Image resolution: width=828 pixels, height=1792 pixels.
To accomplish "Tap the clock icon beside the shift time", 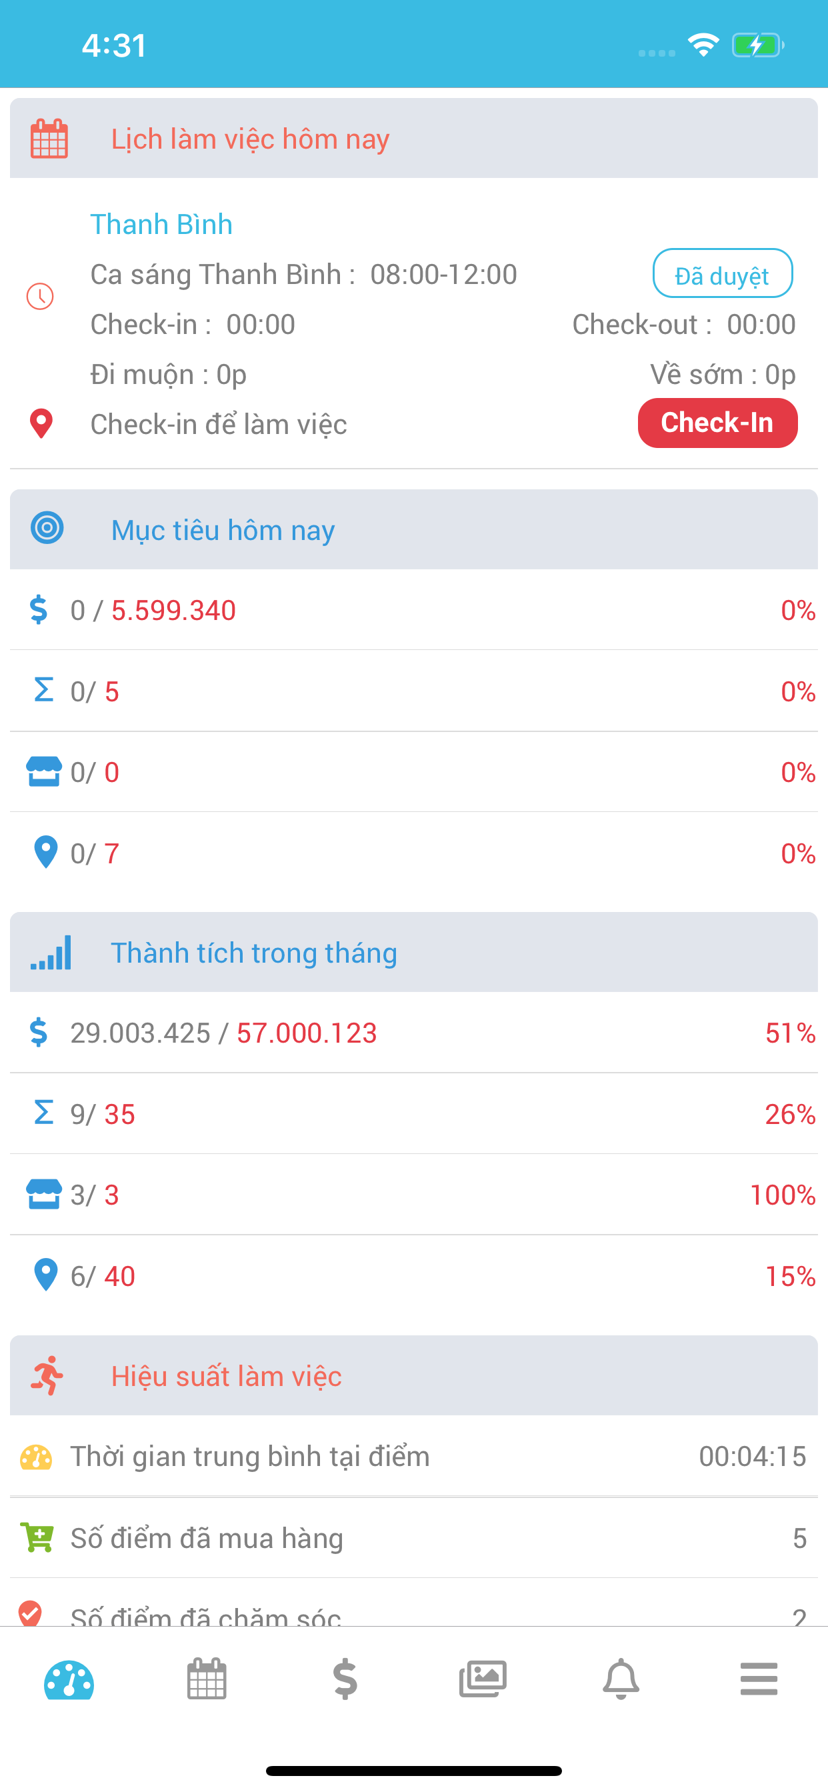I will 41,297.
